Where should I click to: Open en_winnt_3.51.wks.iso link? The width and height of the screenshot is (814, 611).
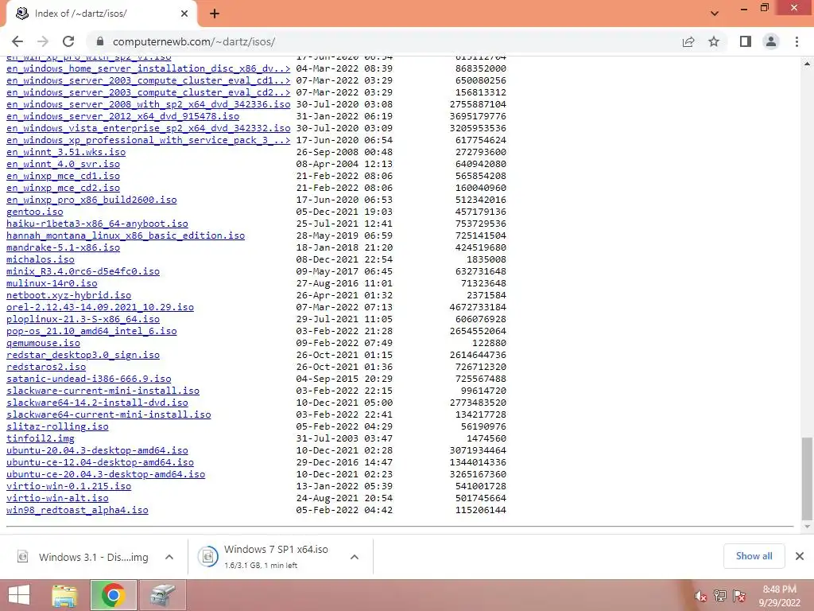(66, 152)
